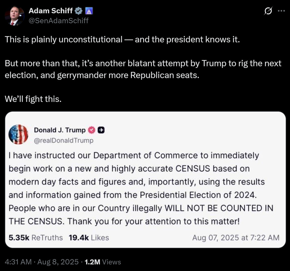The width and height of the screenshot is (290, 271).
Task: Open the Adam Schiff display name
Action: (51, 11)
